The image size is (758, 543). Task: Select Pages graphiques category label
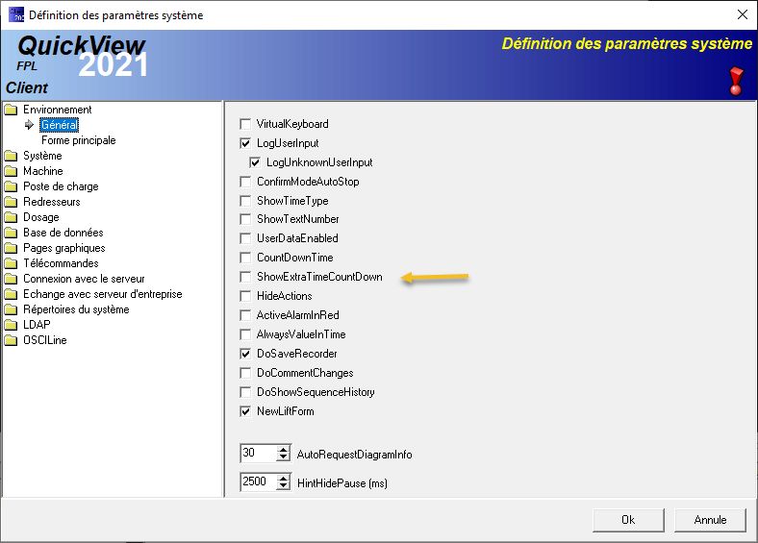[64, 248]
